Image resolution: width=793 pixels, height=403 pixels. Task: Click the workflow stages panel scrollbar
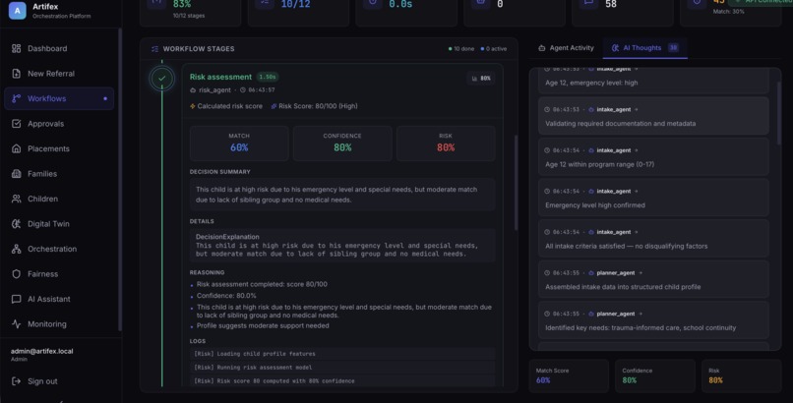(516, 183)
